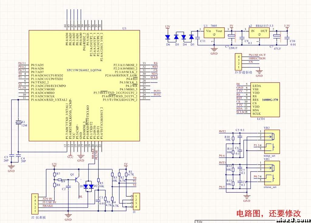Screen dimensions: 311x223
Task: Click the Title block field
Action: (199, 221)
